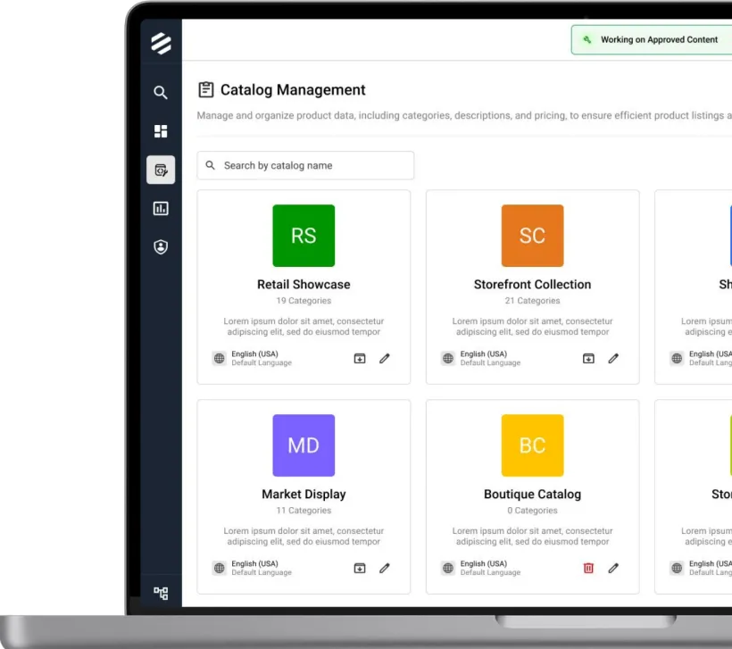Open the user shield sidebar icon
Image resolution: width=732 pixels, height=649 pixels.
(x=161, y=247)
